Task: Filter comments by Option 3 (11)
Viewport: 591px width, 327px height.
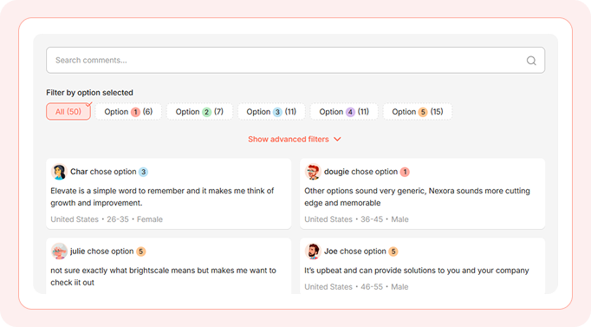Action: (x=271, y=112)
